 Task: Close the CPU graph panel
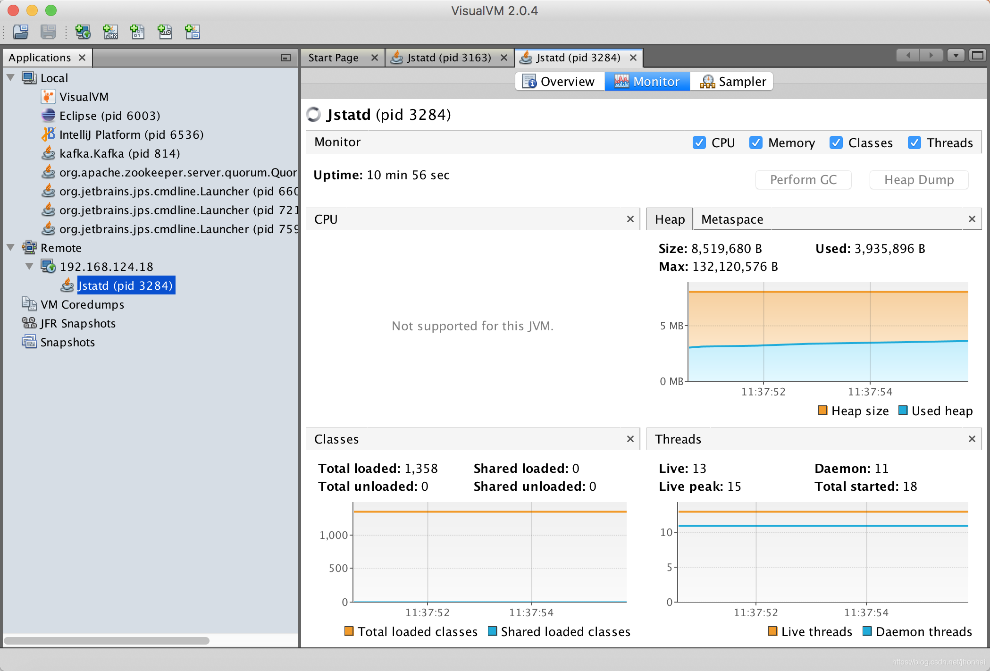click(630, 219)
